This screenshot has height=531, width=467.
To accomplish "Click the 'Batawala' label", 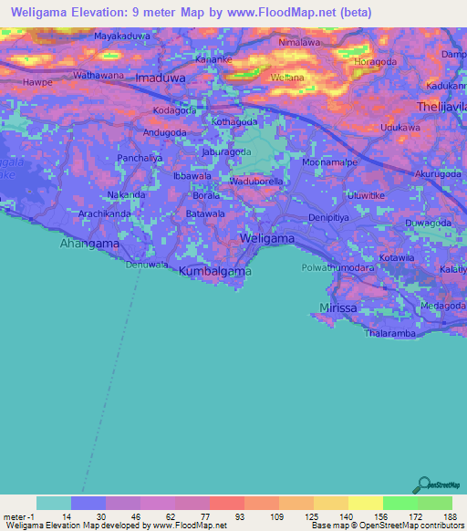I will tap(205, 213).
